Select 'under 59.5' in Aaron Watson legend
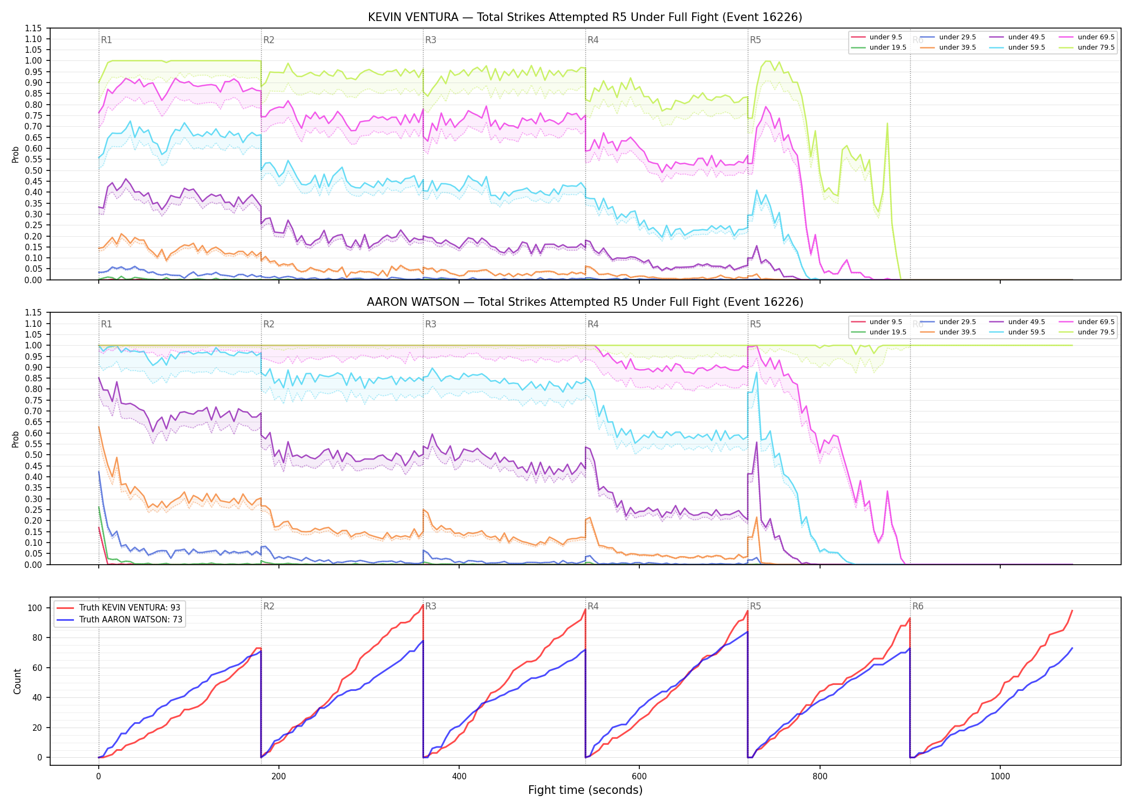Image resolution: width=1133 pixels, height=809 pixels. 1027,332
